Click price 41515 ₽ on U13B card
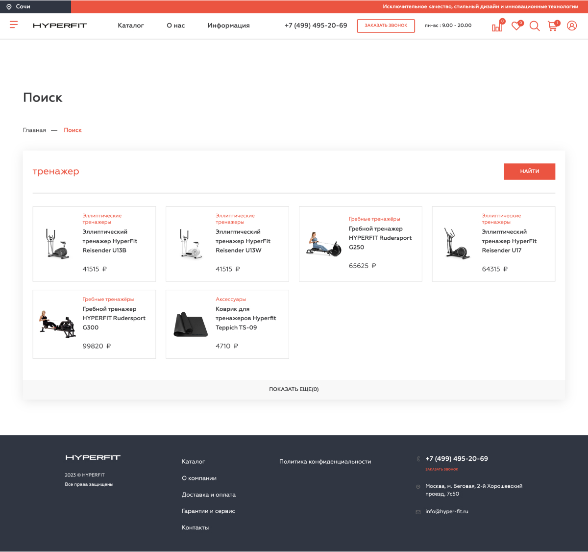588x552 pixels. (x=95, y=269)
